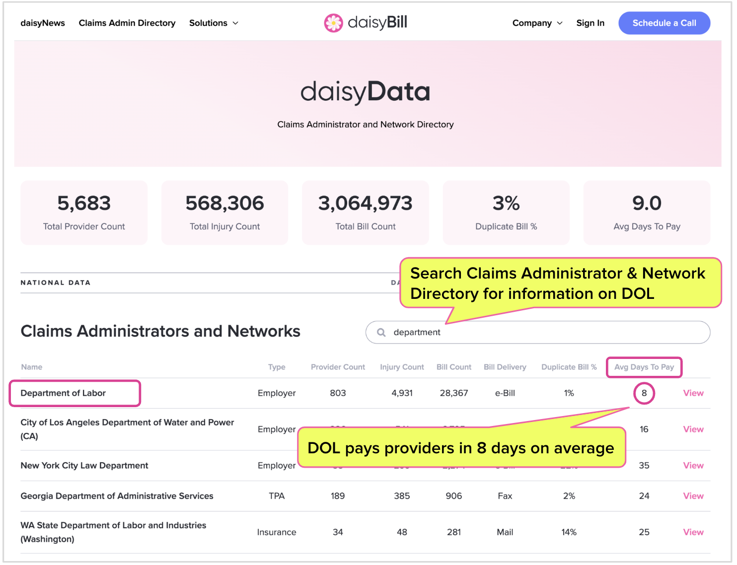The image size is (737, 565).
Task: Sort by Duplicate Bill % column header
Action: point(569,367)
